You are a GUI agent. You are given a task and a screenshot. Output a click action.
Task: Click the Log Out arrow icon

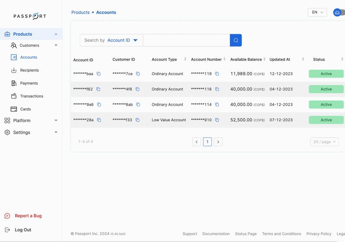(7, 230)
